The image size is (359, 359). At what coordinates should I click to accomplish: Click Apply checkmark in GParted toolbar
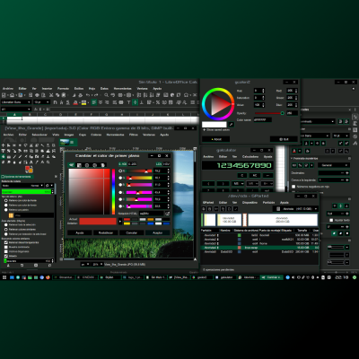pos(236,208)
